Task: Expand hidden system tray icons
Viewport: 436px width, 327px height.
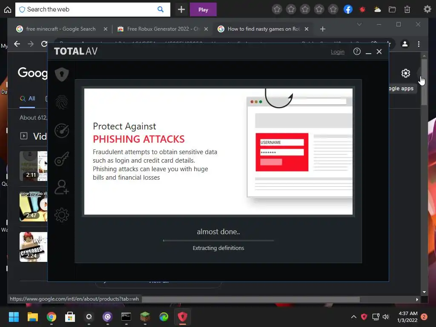Action: (354, 317)
